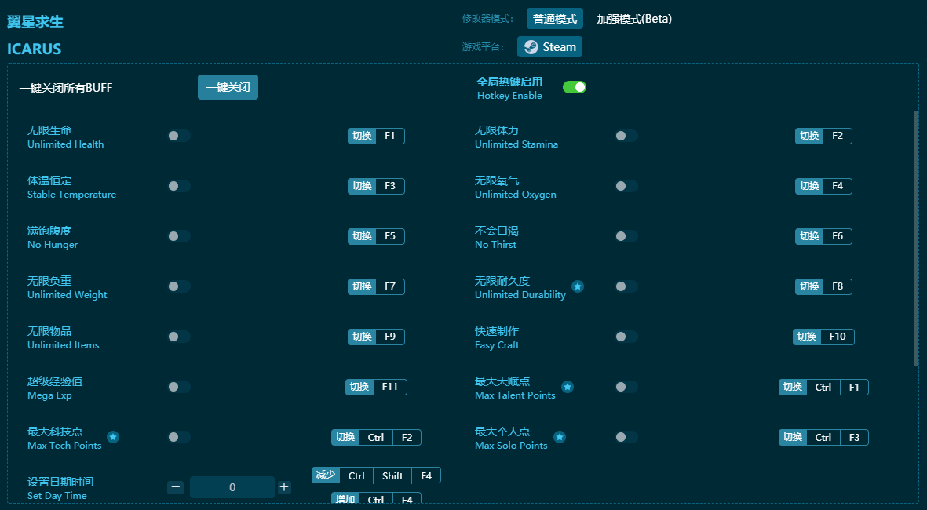
Task: Switch on Unlimited Weight
Action: tap(178, 286)
